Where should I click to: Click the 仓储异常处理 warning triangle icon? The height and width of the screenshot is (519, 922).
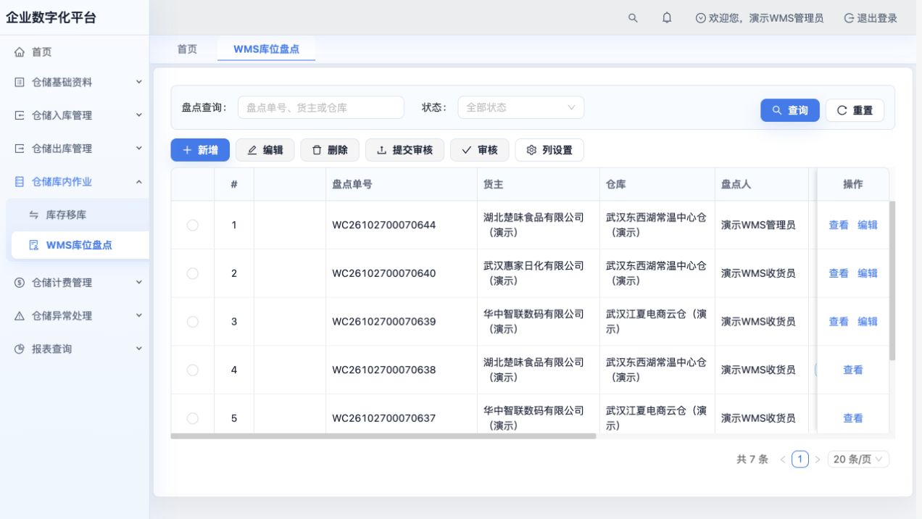coord(20,316)
